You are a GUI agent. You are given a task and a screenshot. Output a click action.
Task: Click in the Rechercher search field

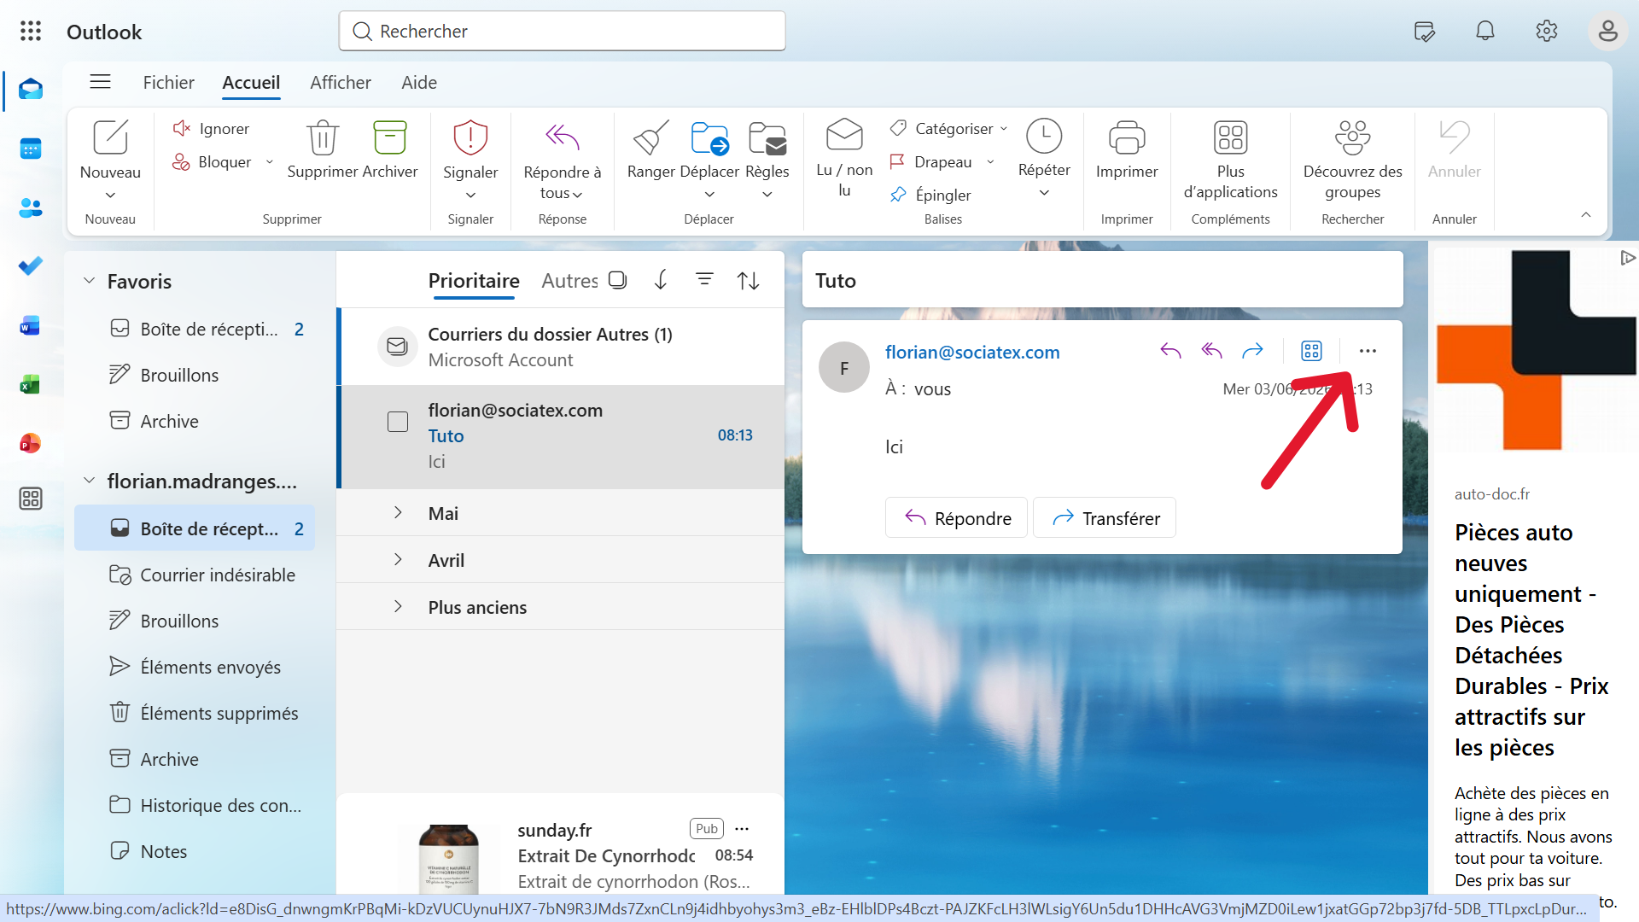click(x=562, y=32)
